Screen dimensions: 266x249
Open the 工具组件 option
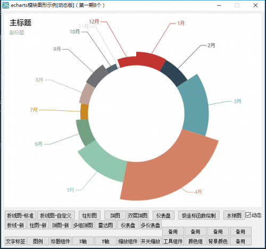173,241
